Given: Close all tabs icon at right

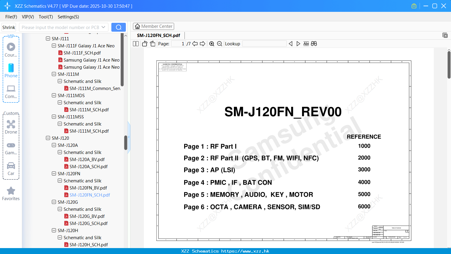Looking at the screenshot, I should (x=445, y=35).
